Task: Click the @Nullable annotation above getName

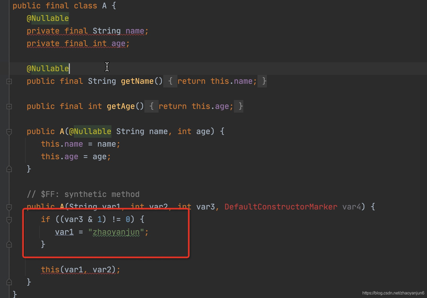Action: pos(48,69)
